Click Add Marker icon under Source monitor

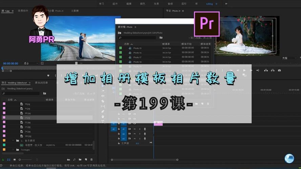click(x=48, y=76)
